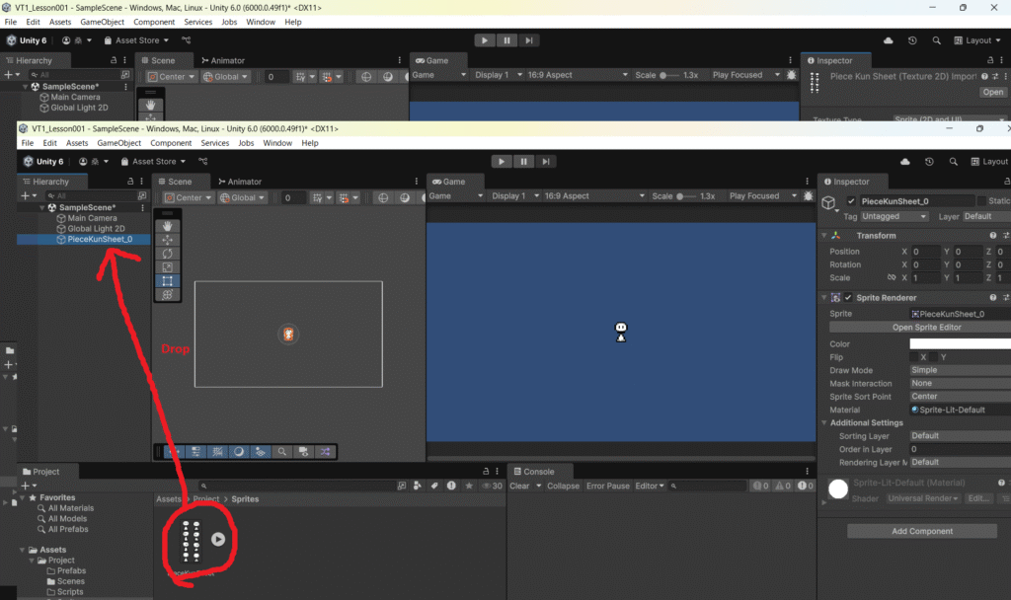Viewport: 1011px width, 600px height.
Task: Click Transform component help icon in Inspector
Action: pos(993,235)
